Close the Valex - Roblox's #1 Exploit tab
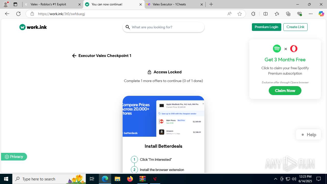The image size is (327, 184). click(79, 4)
